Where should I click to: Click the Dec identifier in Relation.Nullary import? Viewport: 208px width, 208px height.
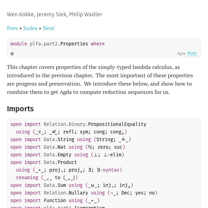(x=125, y=193)
